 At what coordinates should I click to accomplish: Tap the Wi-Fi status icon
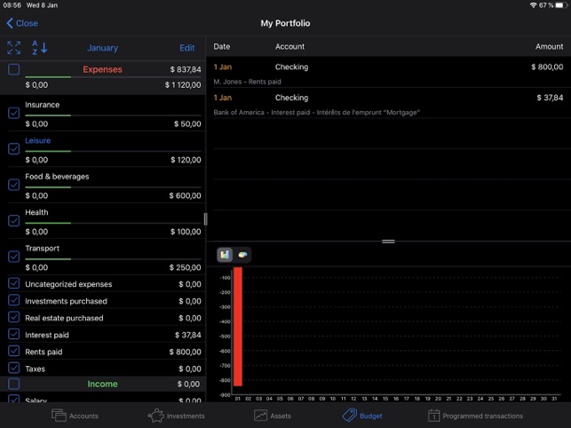[x=533, y=5]
